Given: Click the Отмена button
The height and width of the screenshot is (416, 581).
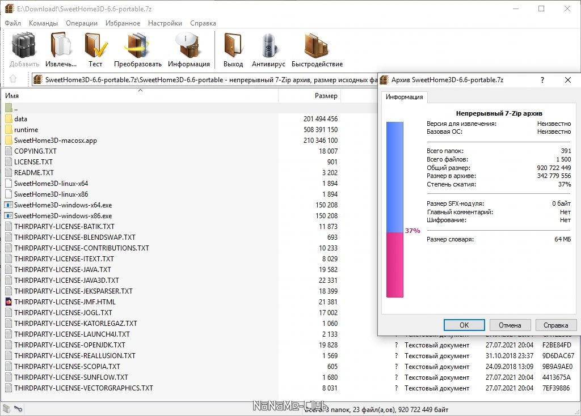Looking at the screenshot, I should [x=510, y=325].
